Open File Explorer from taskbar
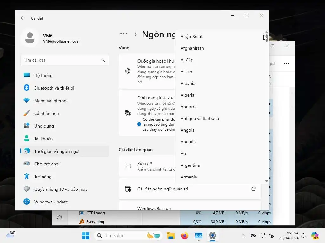The width and height of the screenshot is (325, 243). click(170, 235)
